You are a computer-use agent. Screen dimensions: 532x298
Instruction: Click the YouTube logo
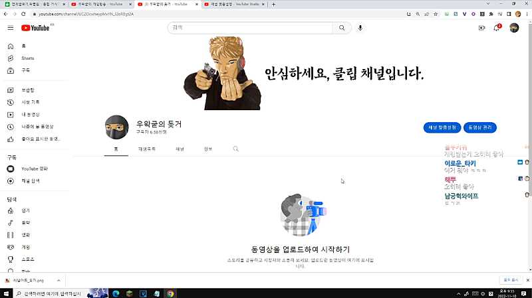35,28
